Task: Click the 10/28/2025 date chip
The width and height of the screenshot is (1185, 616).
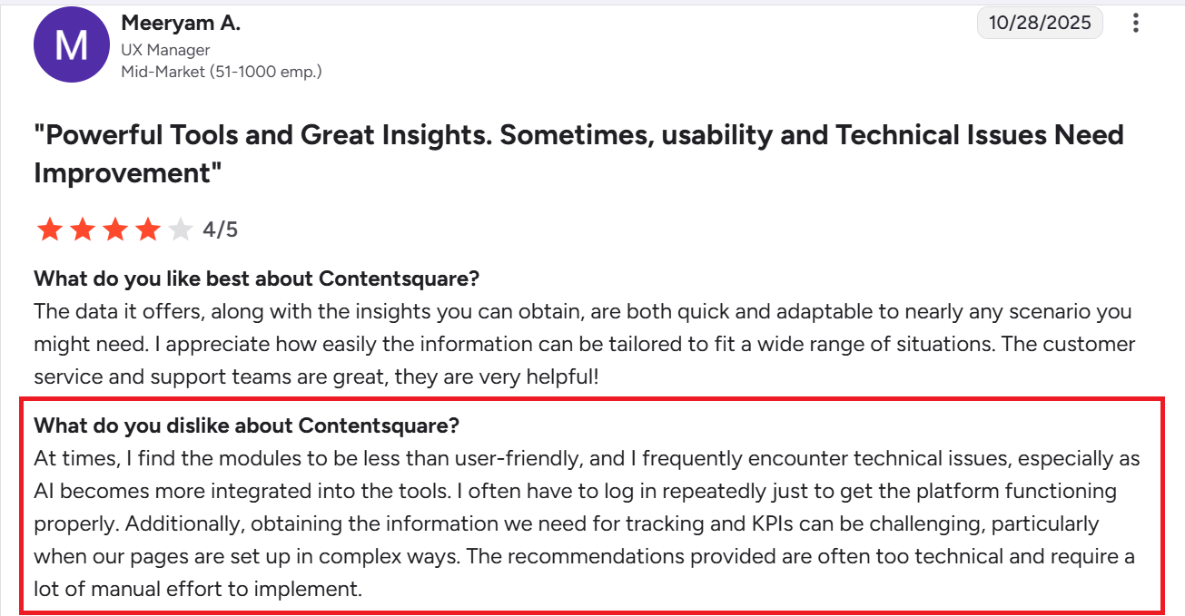Action: point(1039,22)
